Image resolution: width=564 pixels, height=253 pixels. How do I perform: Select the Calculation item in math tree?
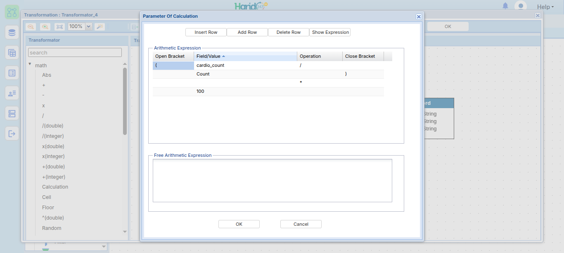pyautogui.click(x=55, y=187)
